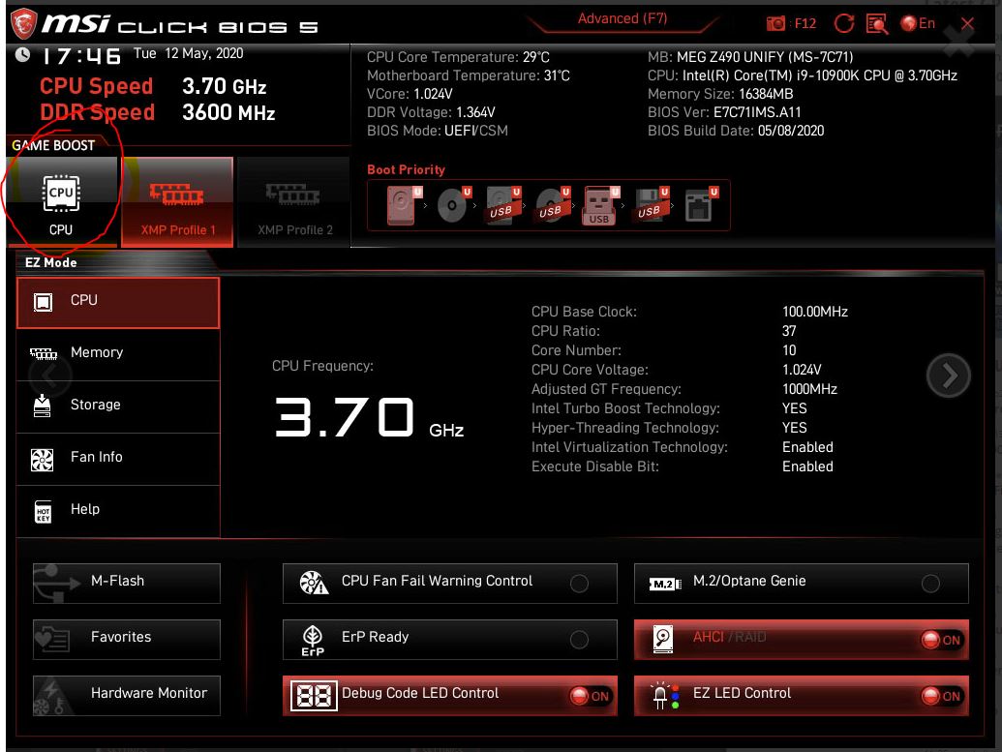Open the Favorites menu

click(127, 639)
